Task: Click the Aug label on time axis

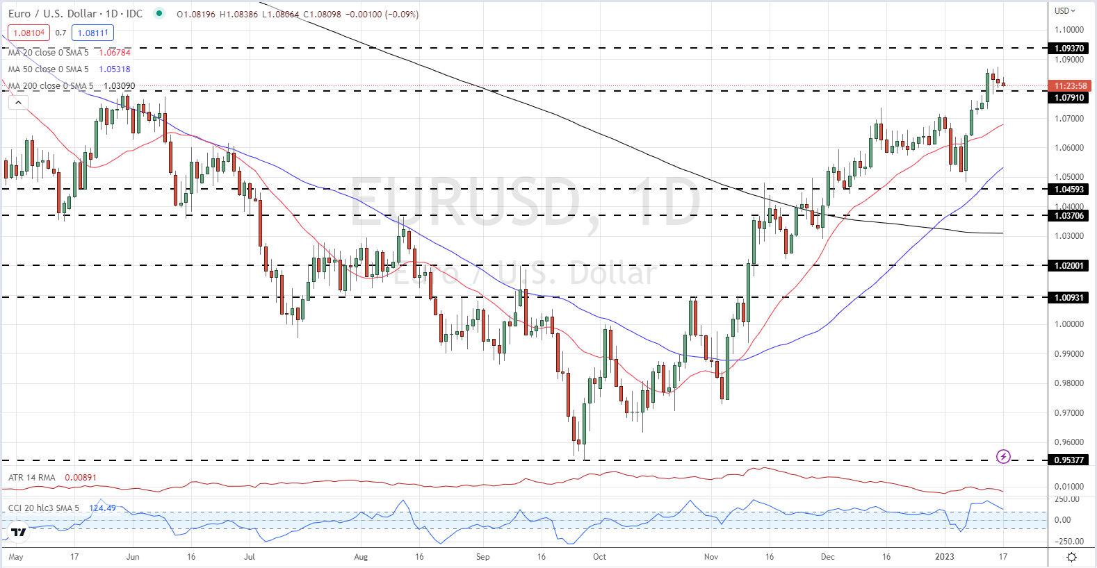Action: pos(361,557)
